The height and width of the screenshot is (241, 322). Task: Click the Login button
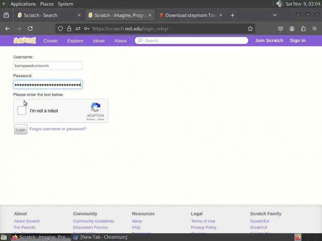point(21,129)
